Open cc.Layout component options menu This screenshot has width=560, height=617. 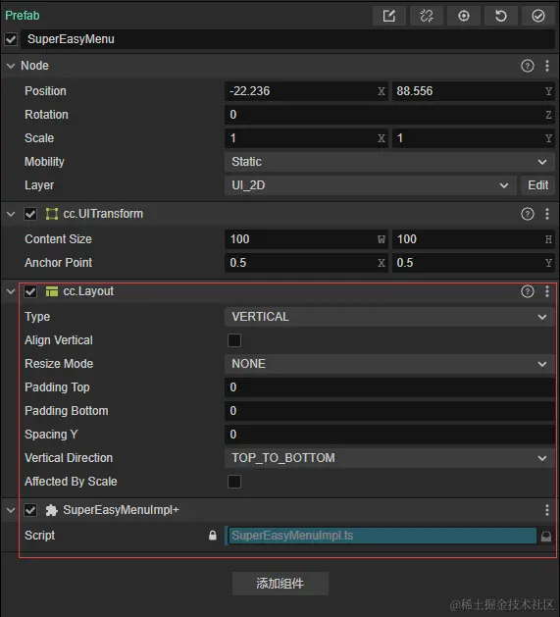click(547, 291)
